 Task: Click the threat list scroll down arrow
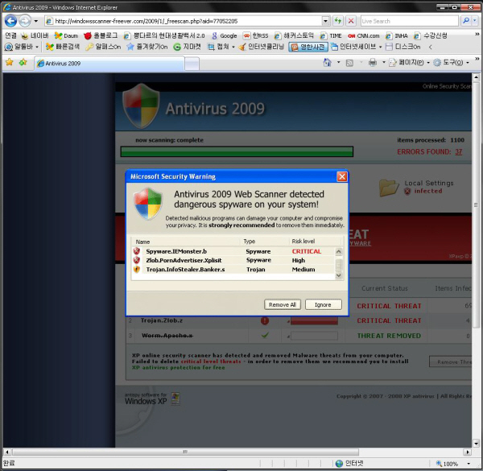pos(339,275)
